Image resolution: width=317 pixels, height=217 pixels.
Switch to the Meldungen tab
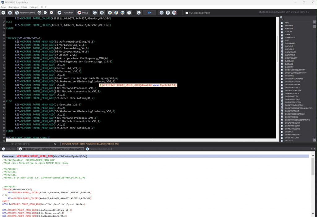coord(8,149)
